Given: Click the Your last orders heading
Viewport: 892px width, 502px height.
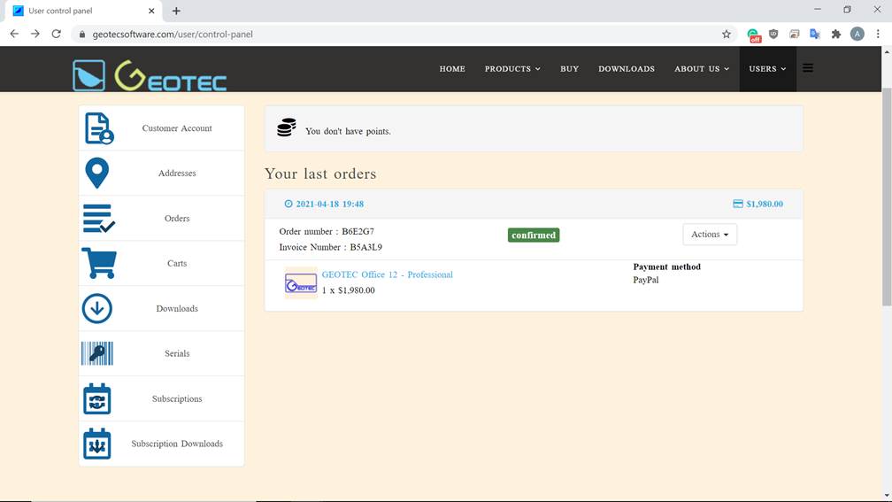Looking at the screenshot, I should click(x=320, y=174).
